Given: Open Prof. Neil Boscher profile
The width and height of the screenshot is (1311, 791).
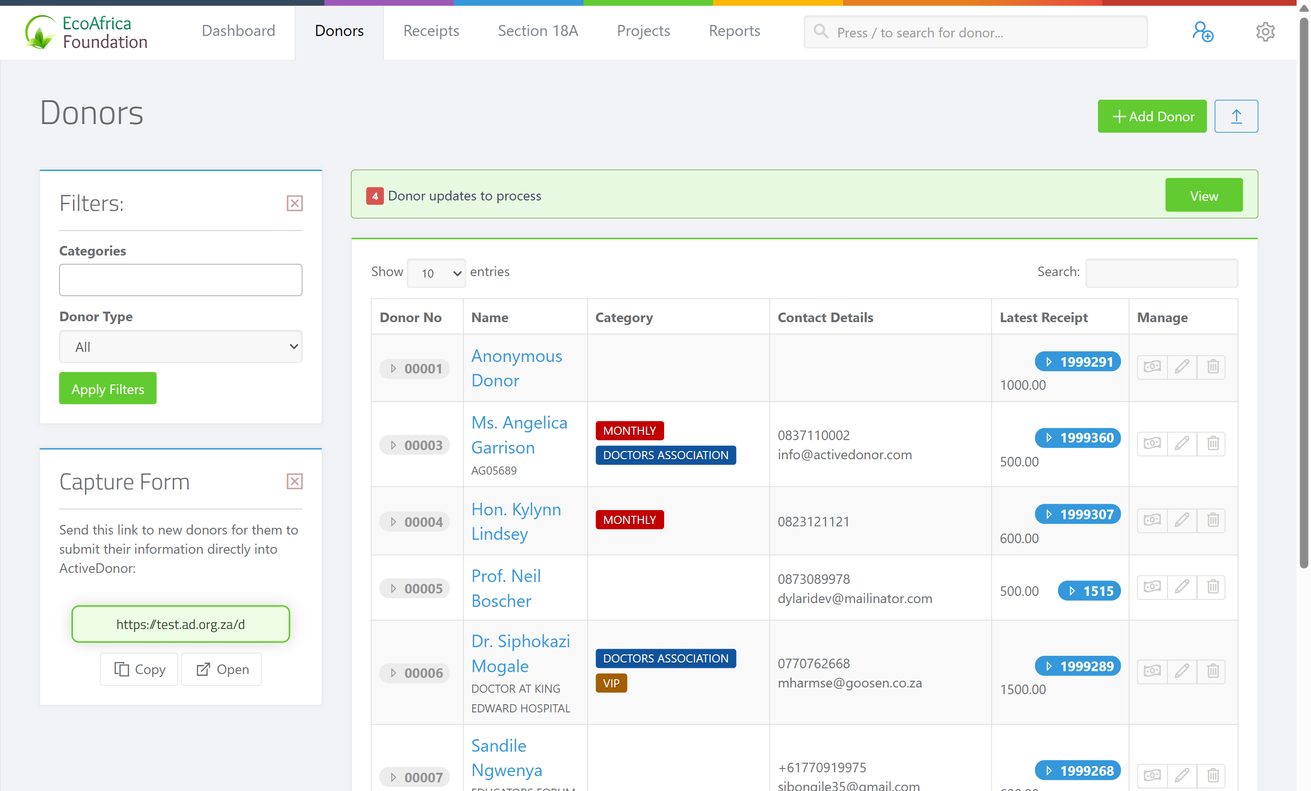Looking at the screenshot, I should pos(506,589).
